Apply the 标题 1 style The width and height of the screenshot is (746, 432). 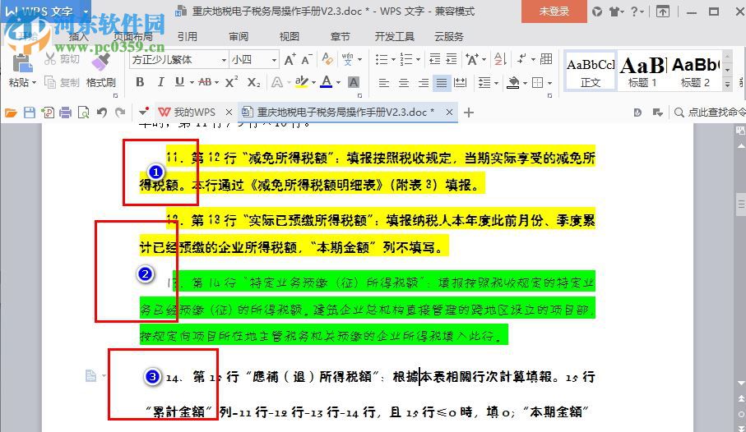click(x=642, y=71)
